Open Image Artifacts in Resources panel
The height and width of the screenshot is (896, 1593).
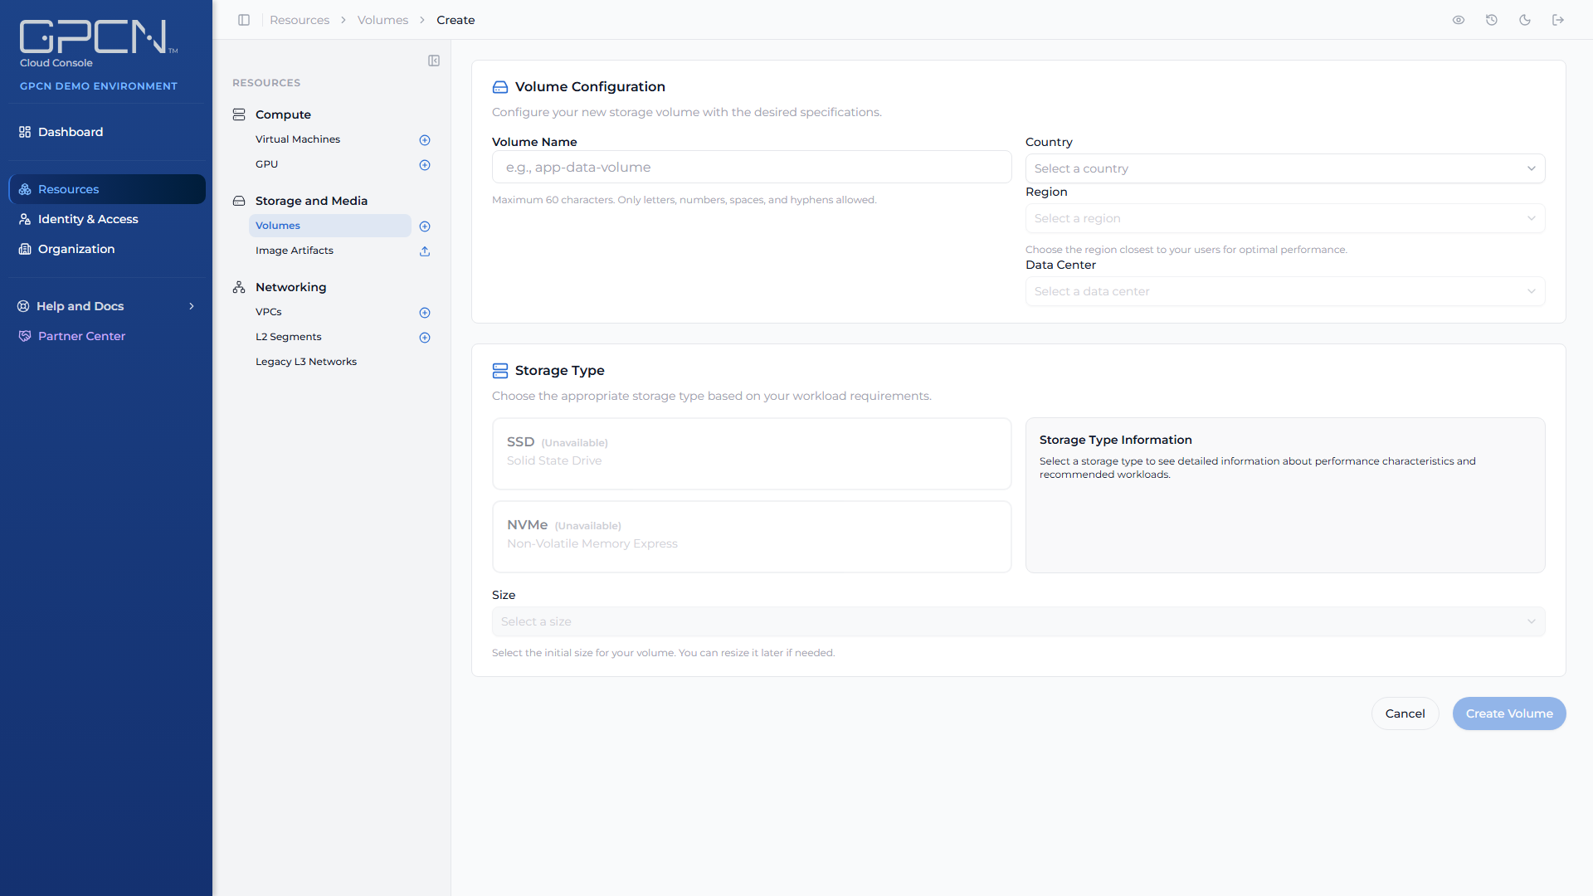(295, 251)
